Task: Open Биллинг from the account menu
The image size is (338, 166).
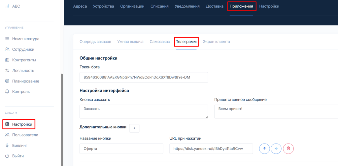Action: point(20,145)
